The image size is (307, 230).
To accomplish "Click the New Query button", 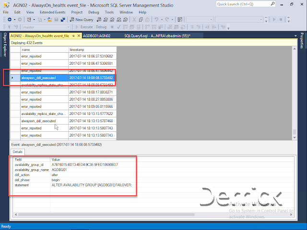I will coord(82,19).
